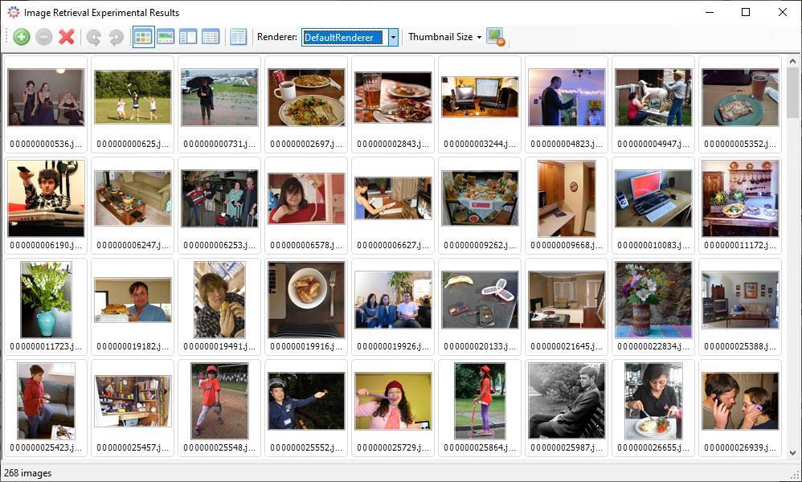This screenshot has height=482, width=802.
Task: Select thumbnail 00000010083.j... of red laptop
Action: click(x=653, y=198)
